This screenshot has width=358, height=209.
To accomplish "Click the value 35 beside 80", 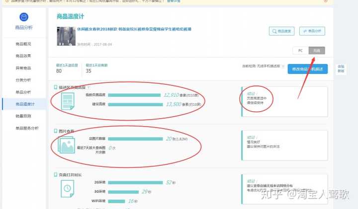I will pyautogui.click(x=89, y=71).
